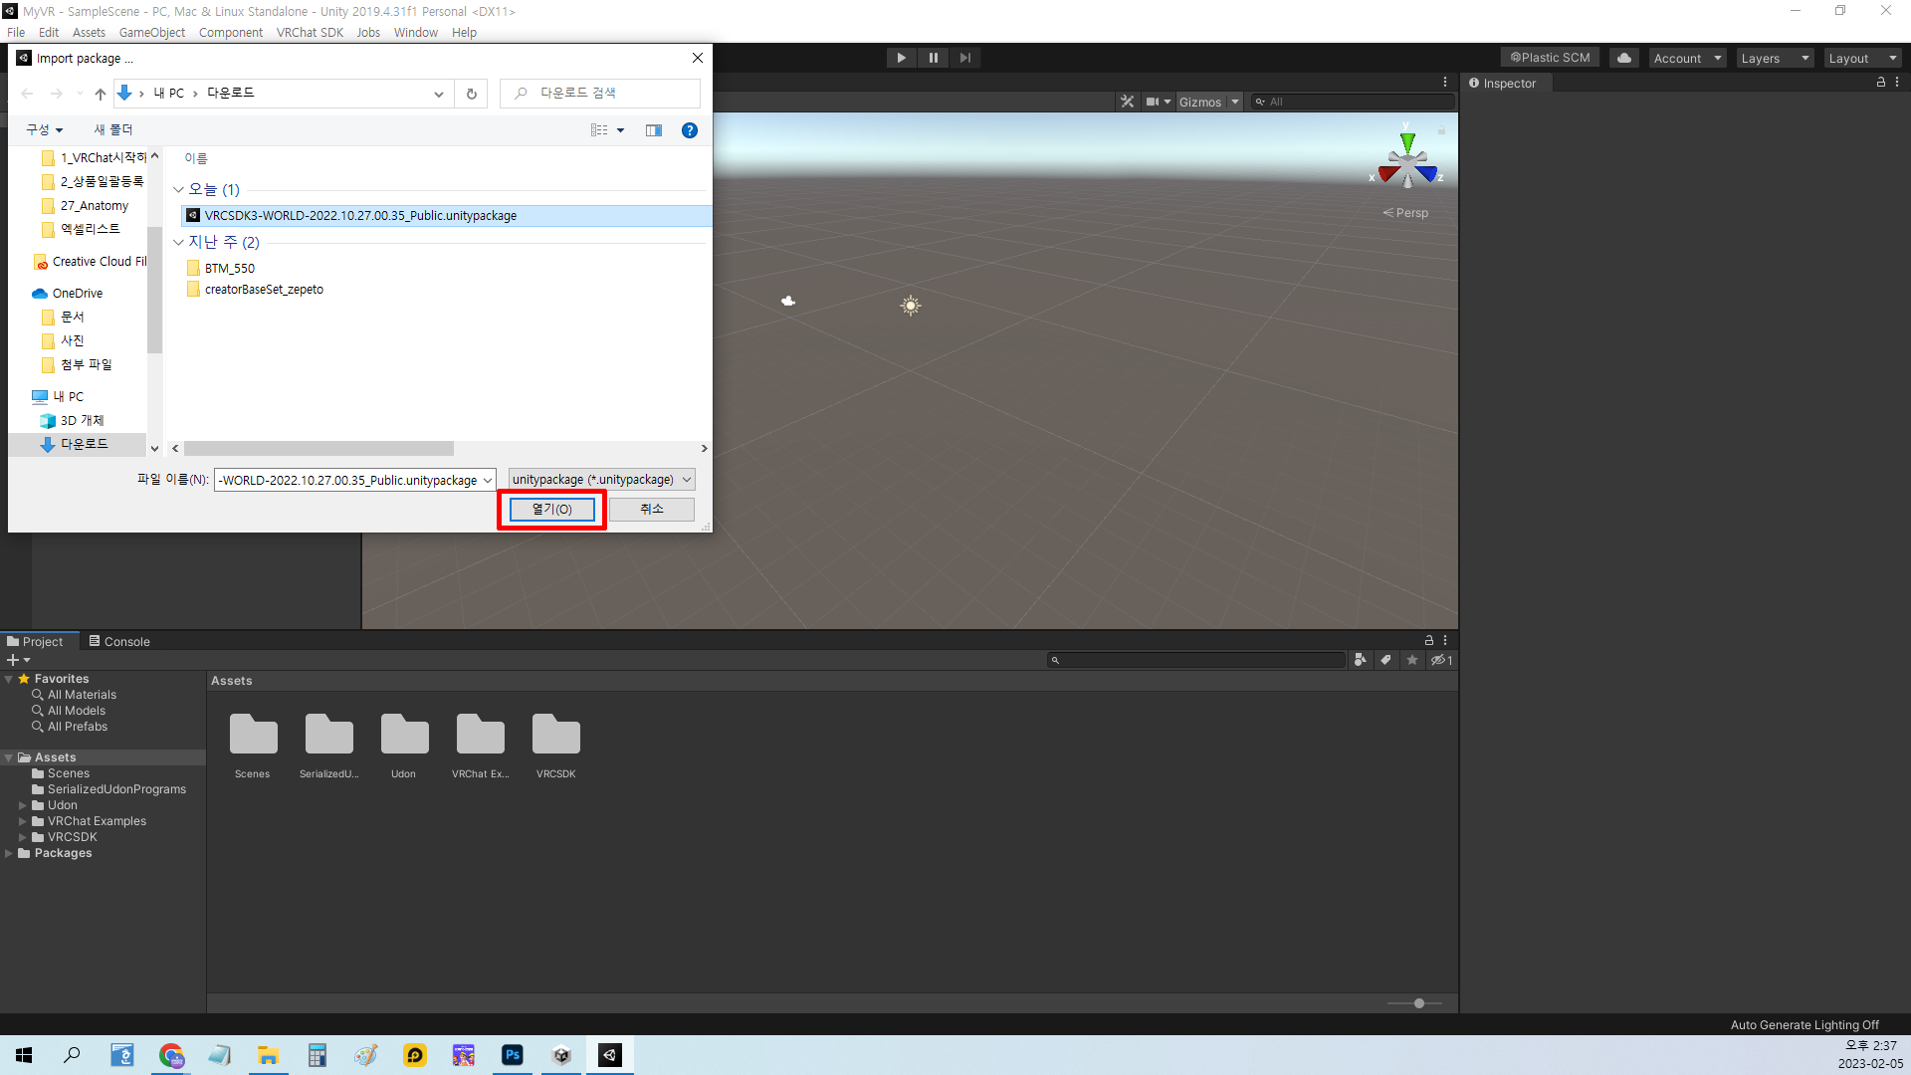1911x1075 pixels.
Task: Click the Pause button in Unity toolbar
Action: (933, 58)
